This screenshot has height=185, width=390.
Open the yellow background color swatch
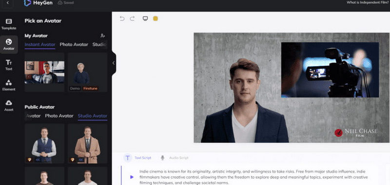coord(156,18)
